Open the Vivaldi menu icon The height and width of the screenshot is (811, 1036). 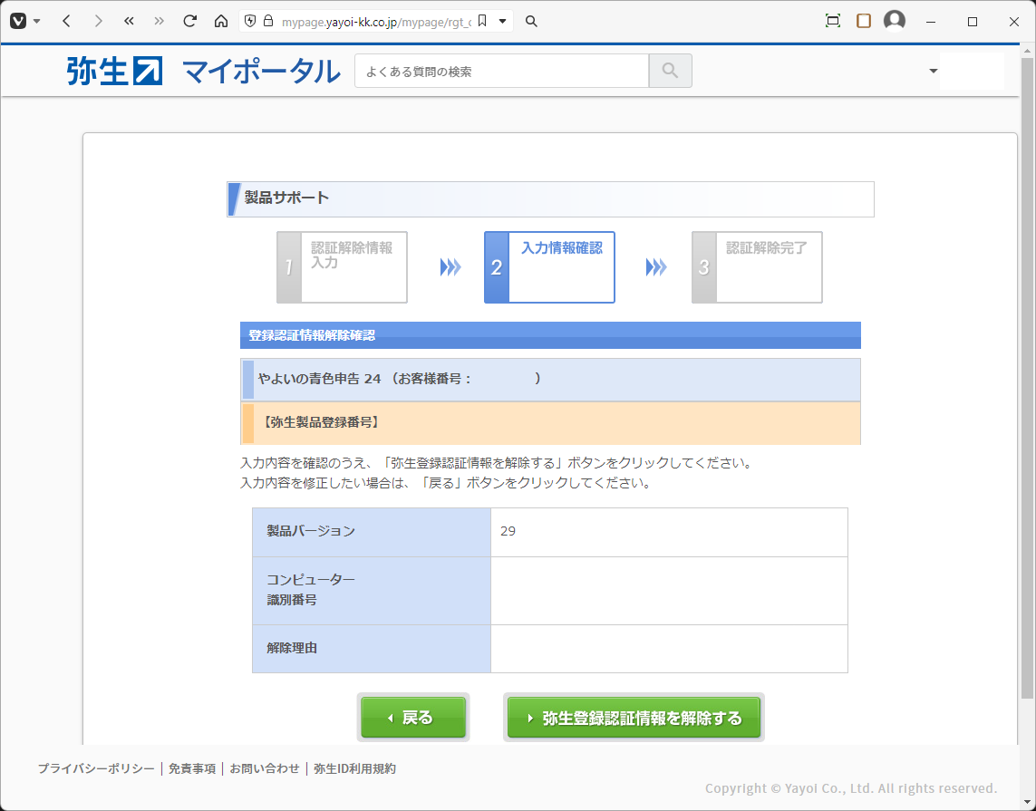point(18,21)
